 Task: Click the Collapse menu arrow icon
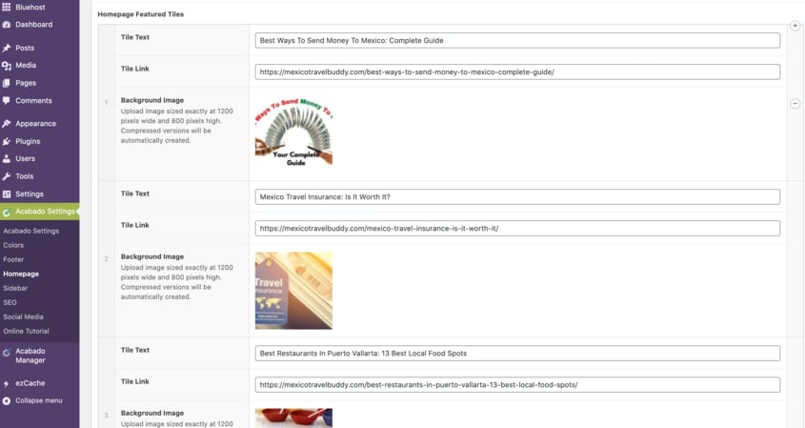[x=6, y=400]
